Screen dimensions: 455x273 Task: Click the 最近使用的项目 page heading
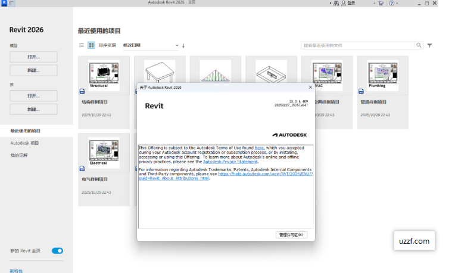99,31
